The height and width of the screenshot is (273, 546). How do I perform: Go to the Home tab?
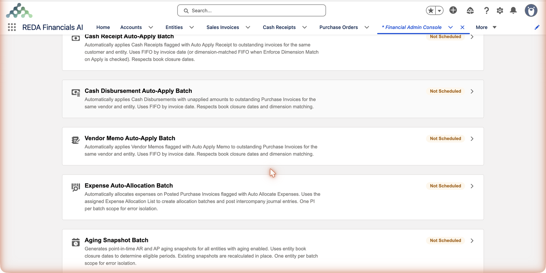[103, 27]
